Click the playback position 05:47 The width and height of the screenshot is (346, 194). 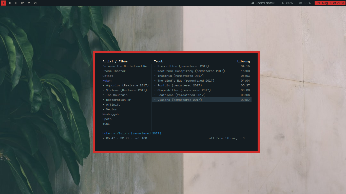click(x=110, y=138)
